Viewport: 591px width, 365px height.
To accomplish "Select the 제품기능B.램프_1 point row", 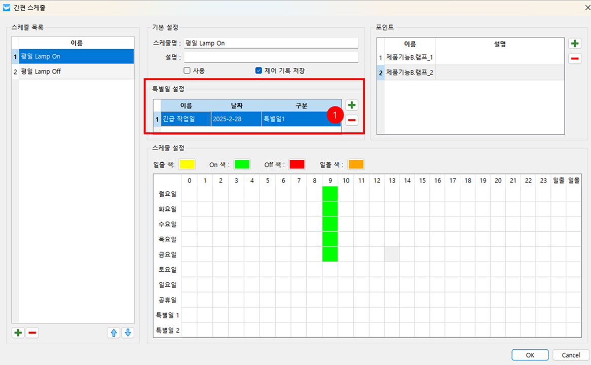I will coord(410,58).
